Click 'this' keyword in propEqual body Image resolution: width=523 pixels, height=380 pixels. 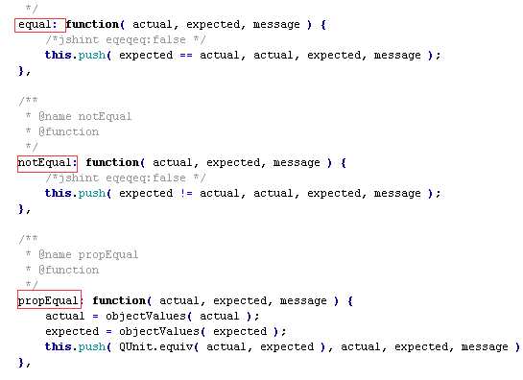tap(59, 346)
